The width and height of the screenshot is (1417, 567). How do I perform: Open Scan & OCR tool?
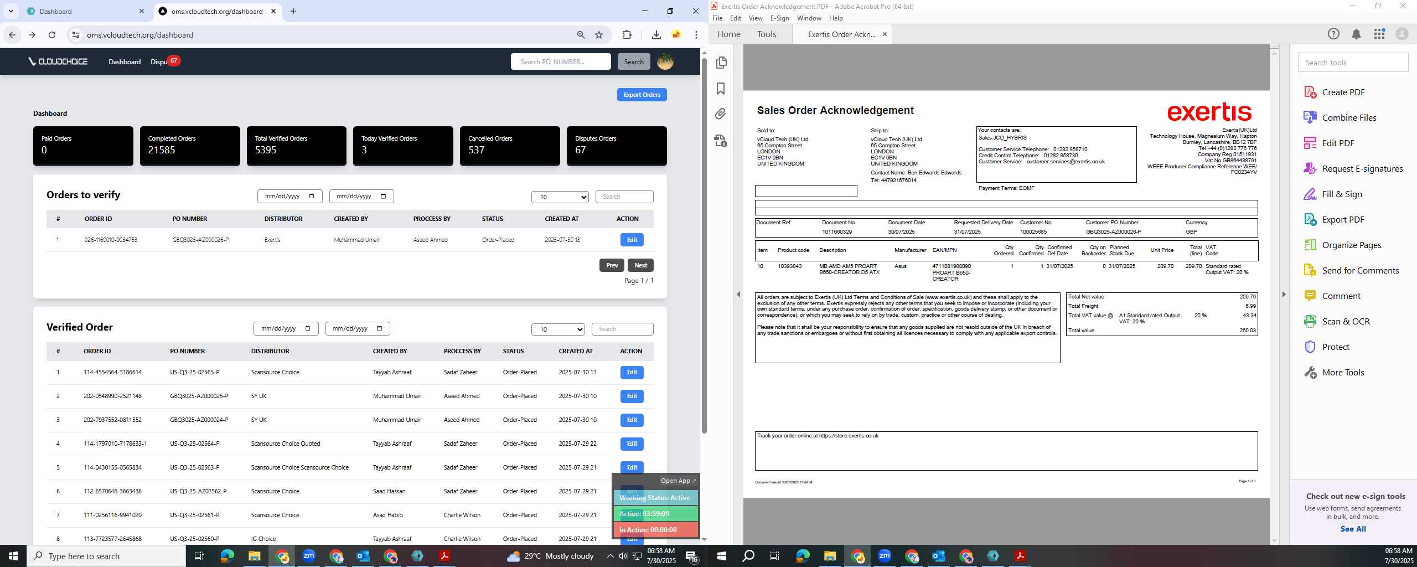click(1337, 321)
